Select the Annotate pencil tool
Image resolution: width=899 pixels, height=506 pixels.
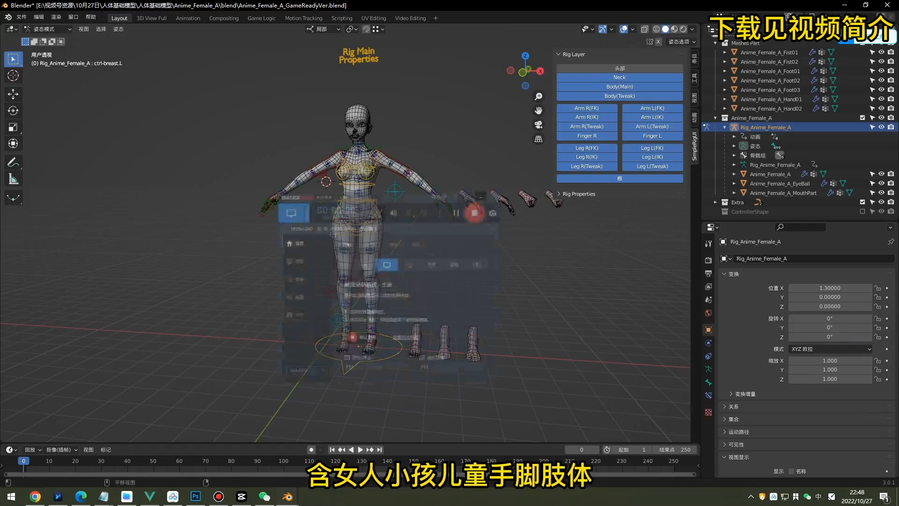tap(13, 163)
